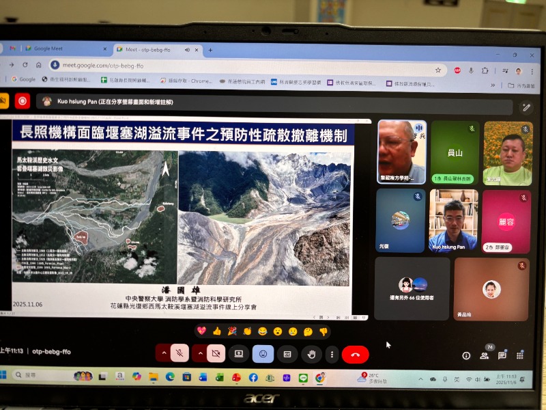
Task: Open the meeting details info icon
Action: [466, 355]
